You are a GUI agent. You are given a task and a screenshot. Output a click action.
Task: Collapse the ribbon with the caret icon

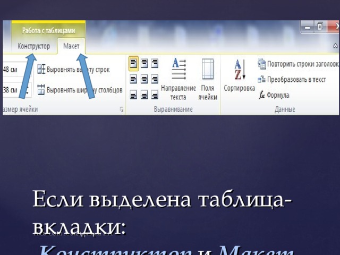pos(335,46)
